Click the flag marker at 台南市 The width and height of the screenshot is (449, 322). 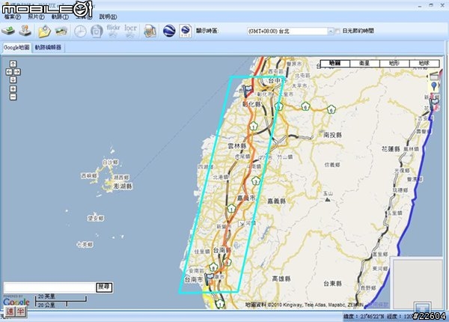(x=210, y=278)
